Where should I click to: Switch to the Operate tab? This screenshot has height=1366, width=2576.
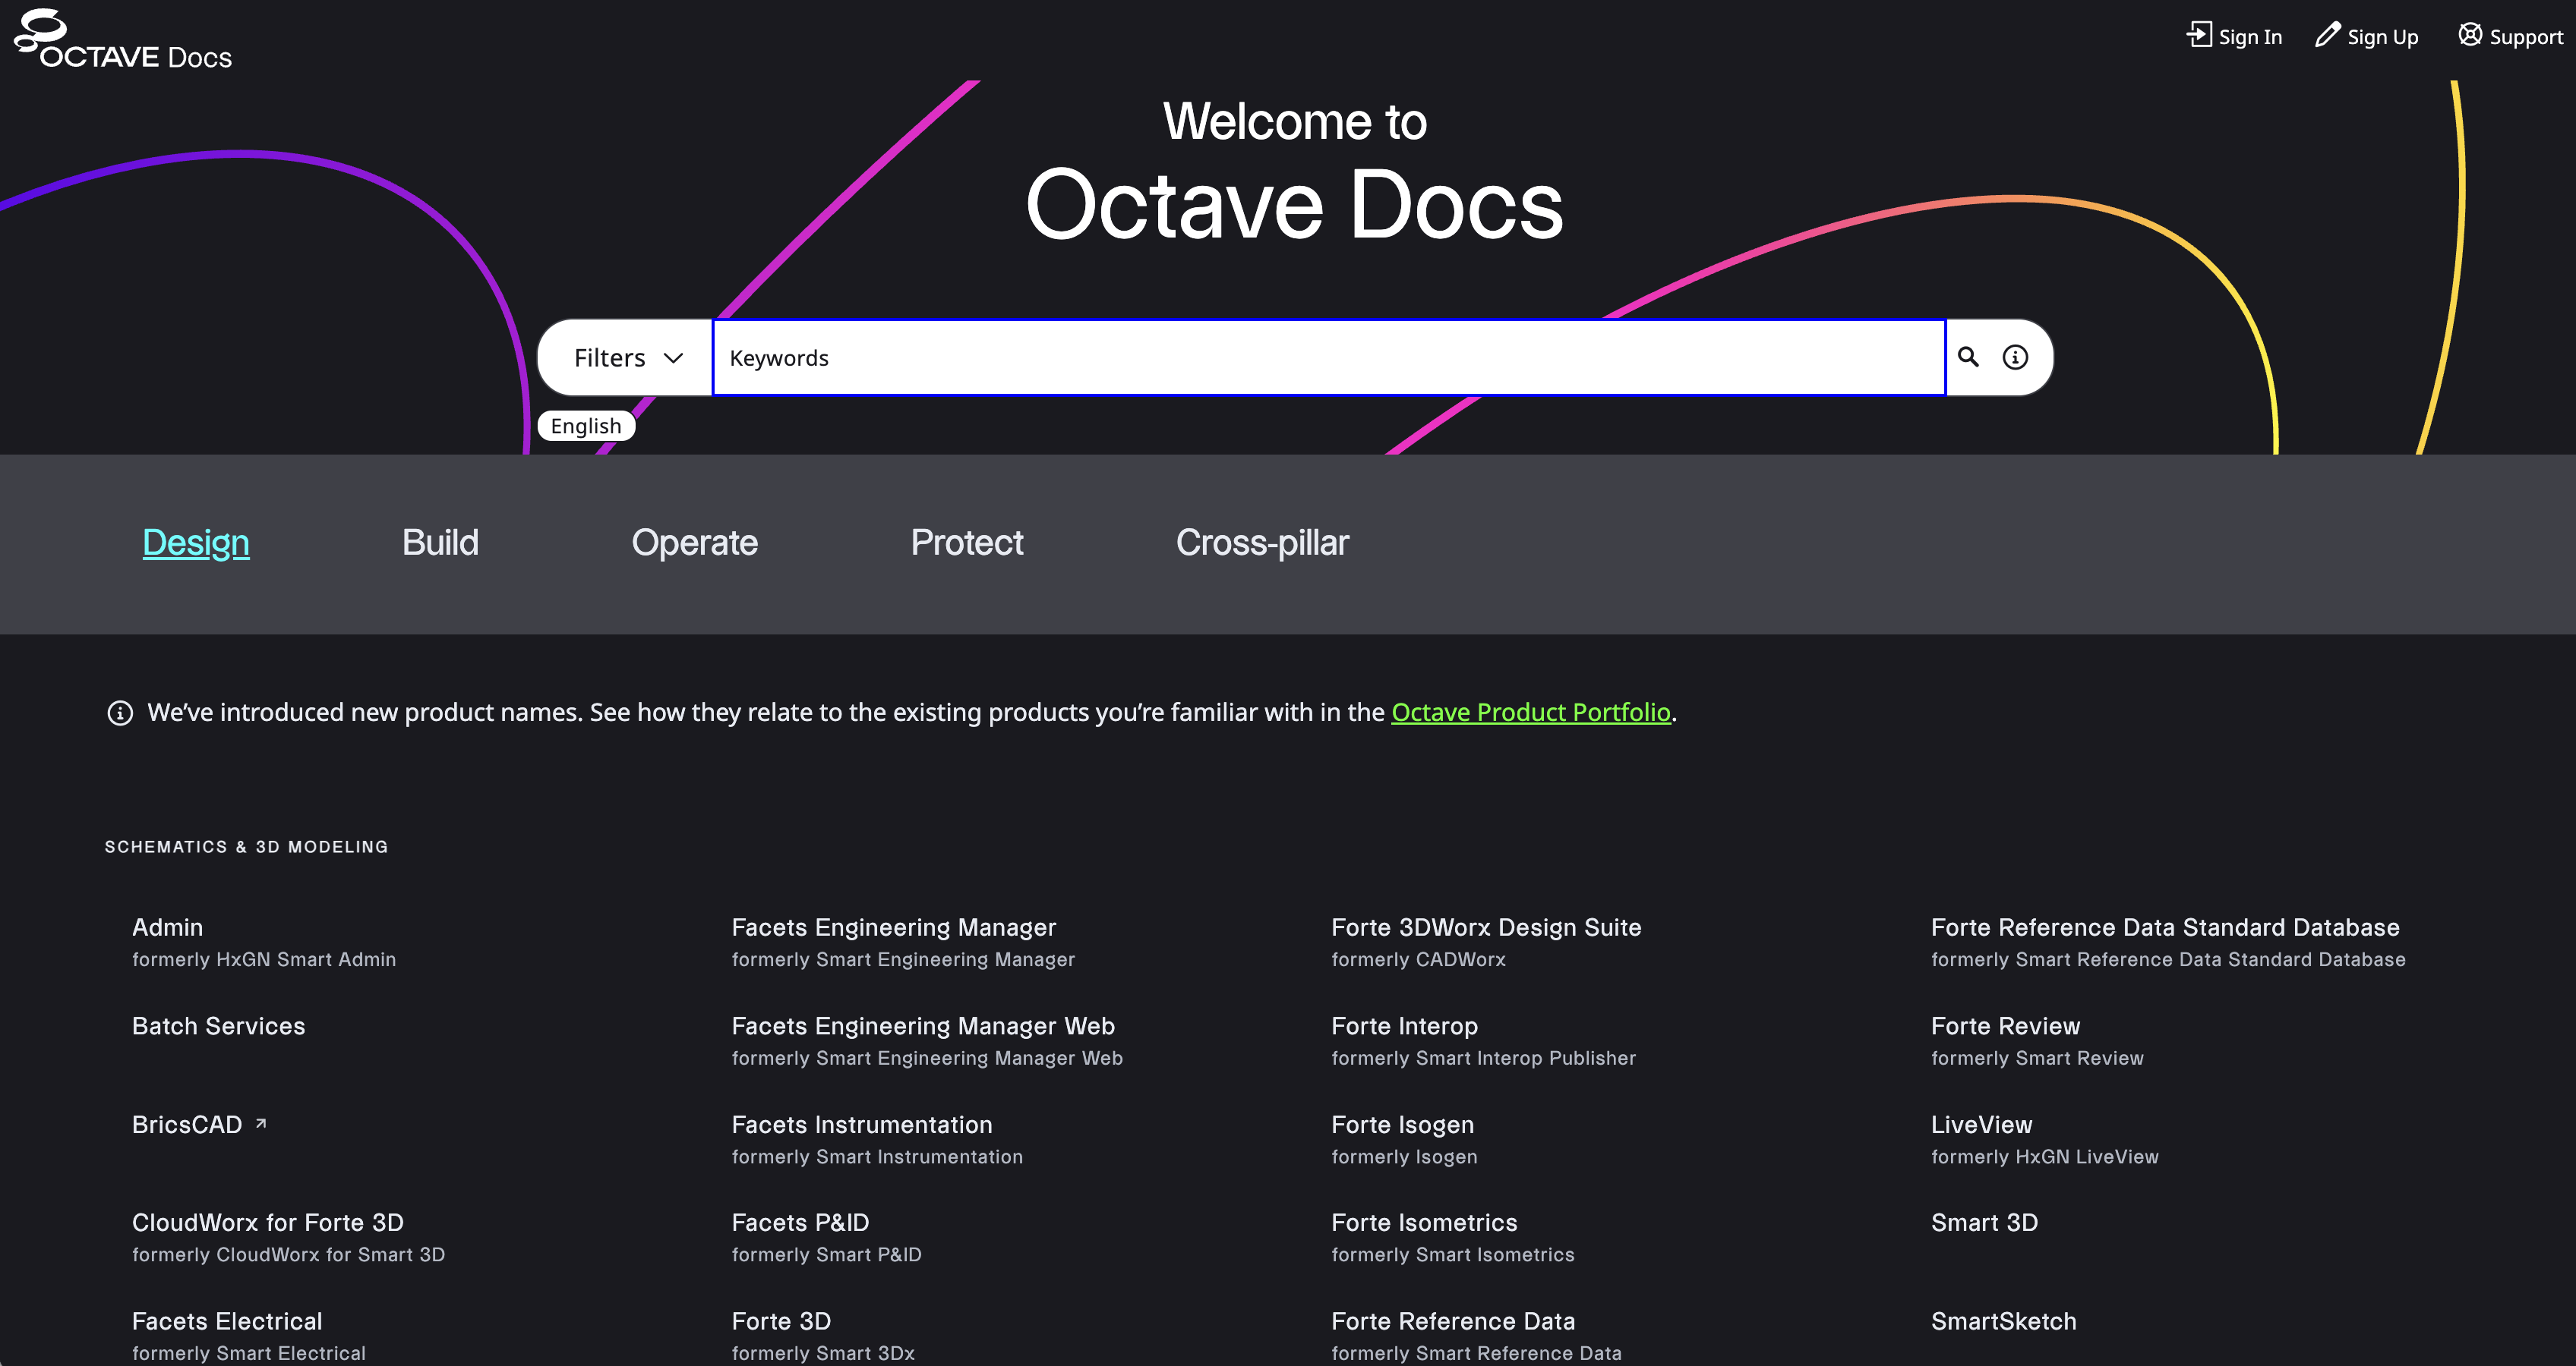pos(695,543)
